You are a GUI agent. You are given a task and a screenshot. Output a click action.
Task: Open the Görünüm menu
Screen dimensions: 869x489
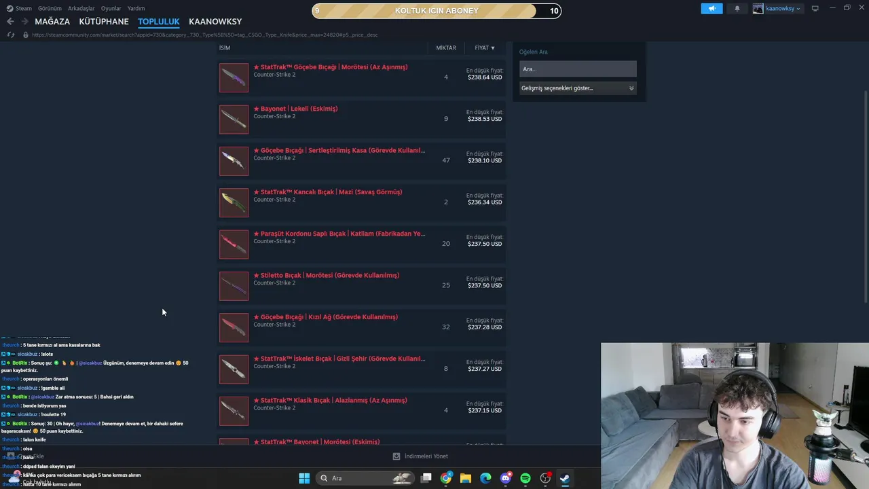[x=50, y=8]
